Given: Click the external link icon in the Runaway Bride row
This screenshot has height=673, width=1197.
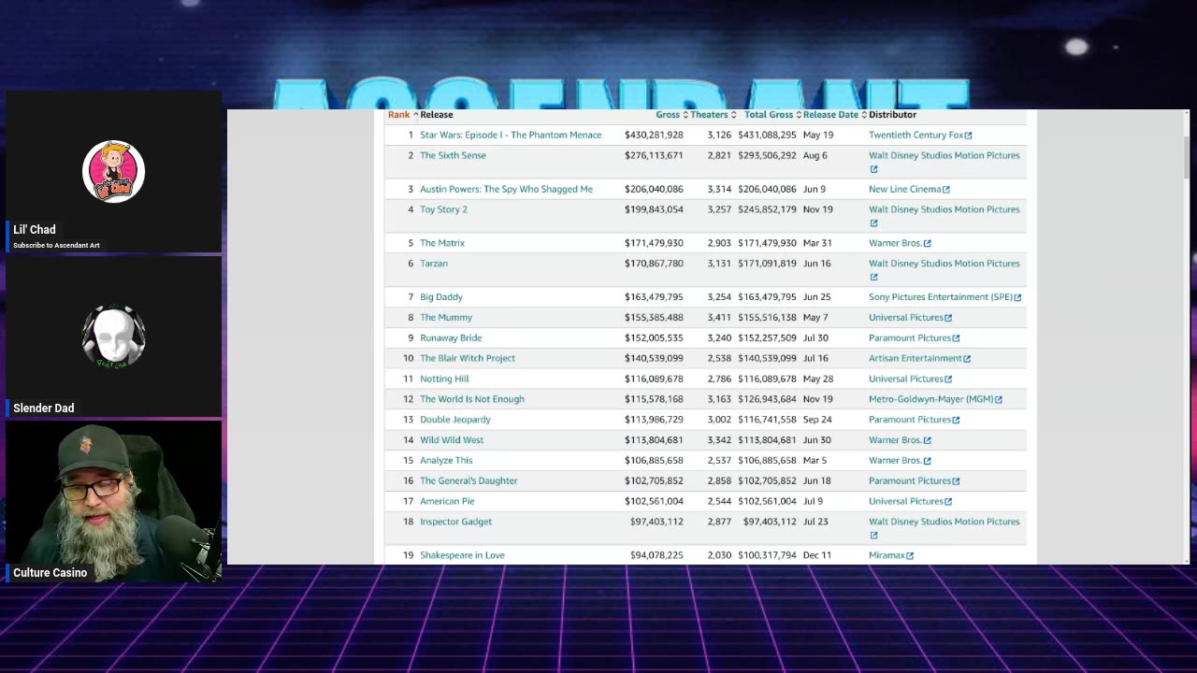Looking at the screenshot, I should tap(956, 339).
